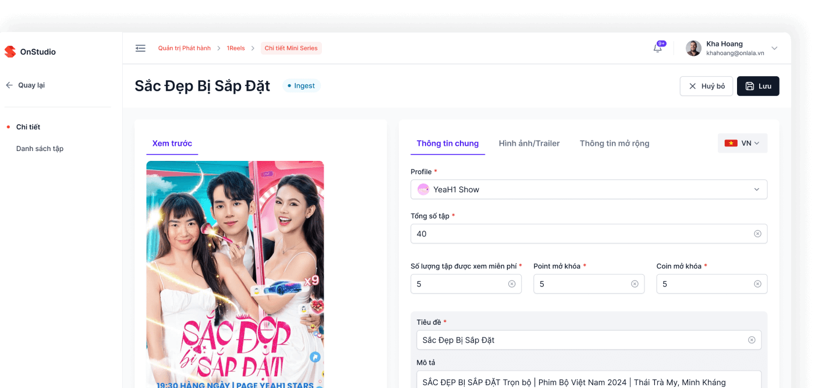
Task: Toggle the hamburger sidebar menu icon
Action: tap(140, 48)
